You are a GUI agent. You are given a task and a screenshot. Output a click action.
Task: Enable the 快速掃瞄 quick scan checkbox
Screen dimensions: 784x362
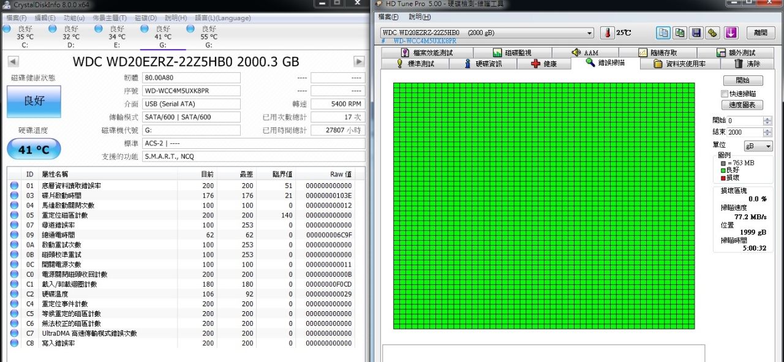725,94
